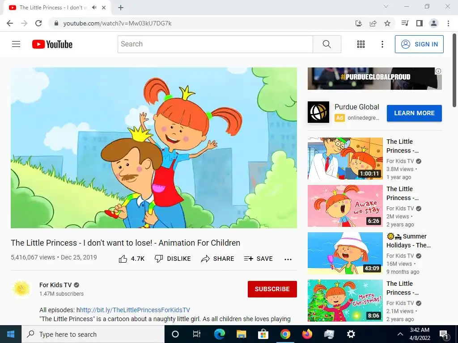Open bit.ly TheLittlePrincessForKidsTV link
The height and width of the screenshot is (343, 458).
click(x=135, y=310)
